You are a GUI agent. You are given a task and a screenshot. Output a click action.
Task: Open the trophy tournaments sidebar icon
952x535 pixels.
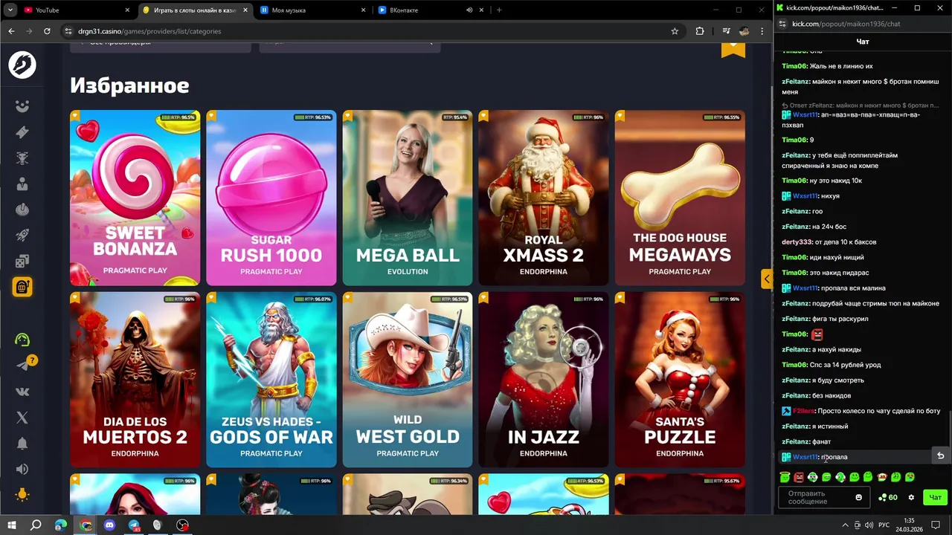pos(22,158)
